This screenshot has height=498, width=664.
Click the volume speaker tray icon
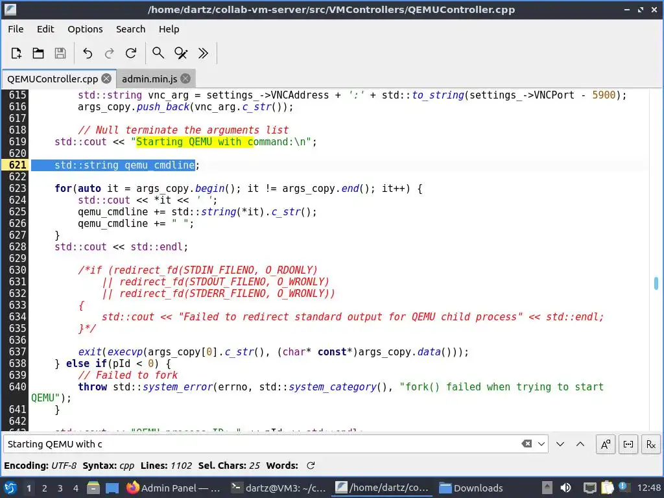click(x=565, y=488)
